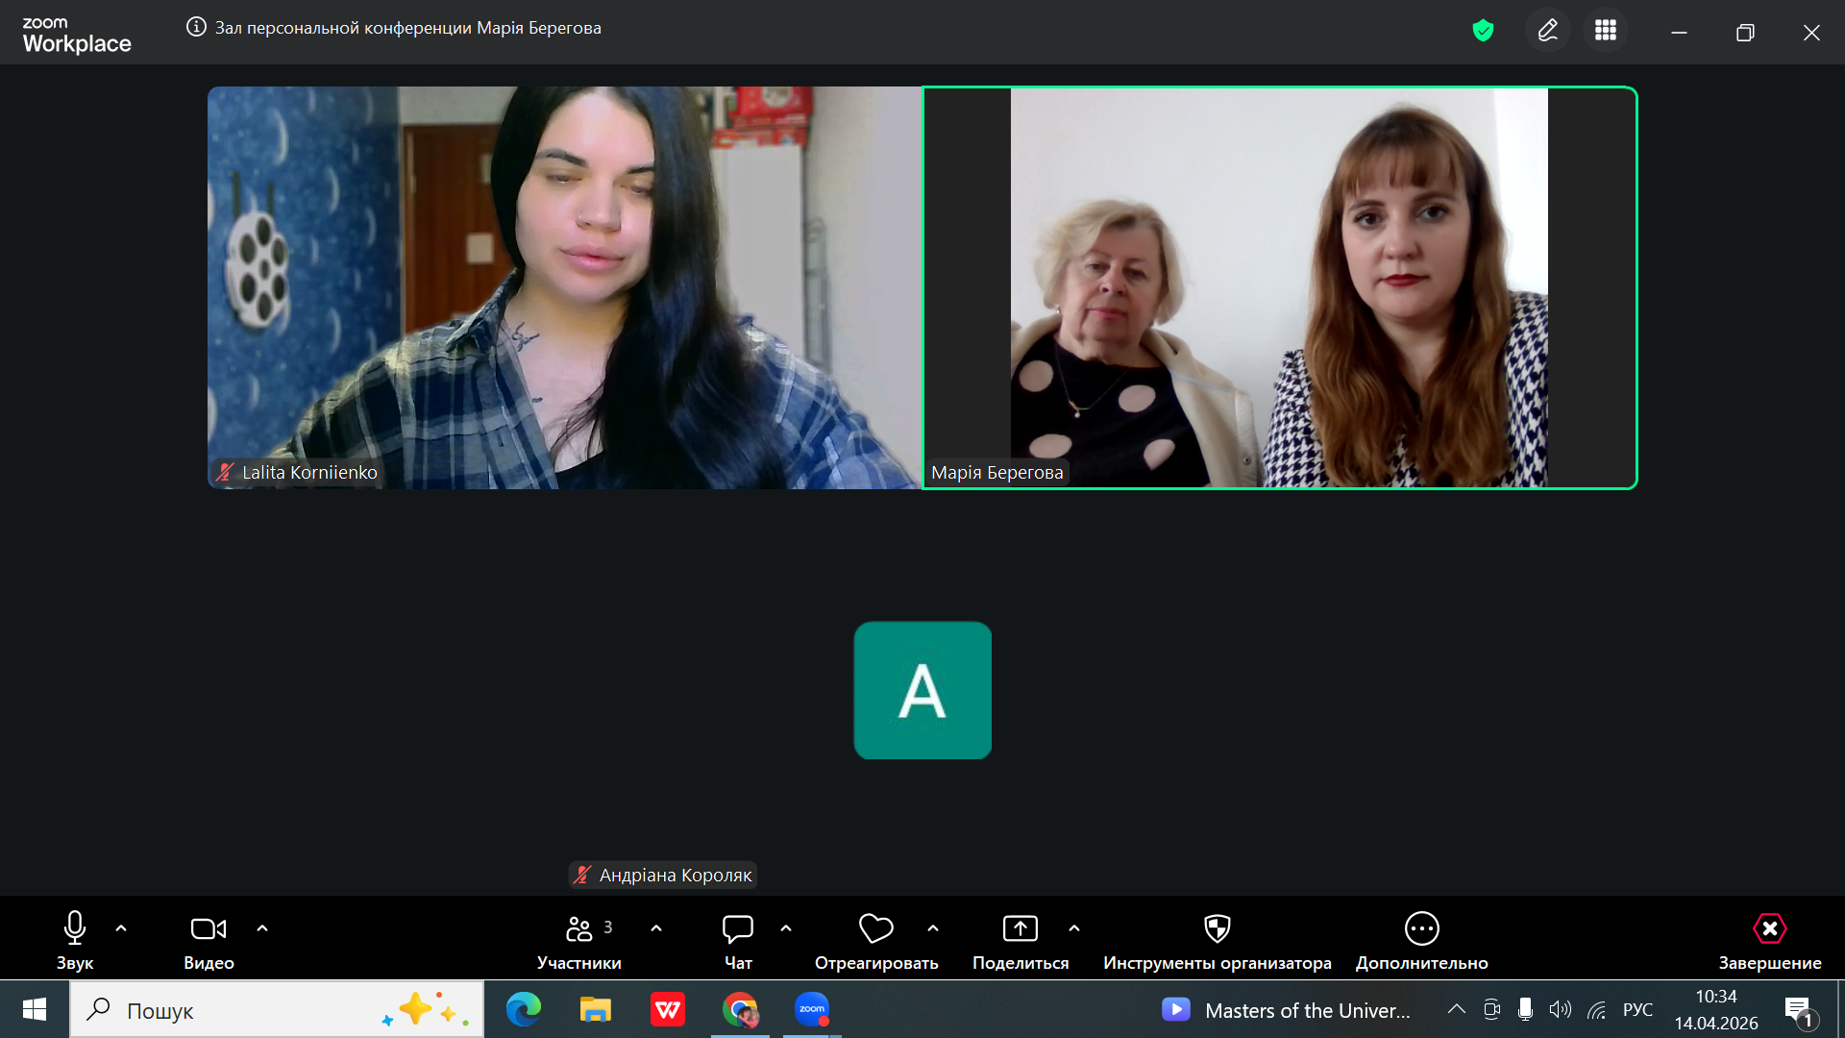Open Host tools shield icon
Viewport: 1845px width, 1038px height.
(x=1217, y=928)
